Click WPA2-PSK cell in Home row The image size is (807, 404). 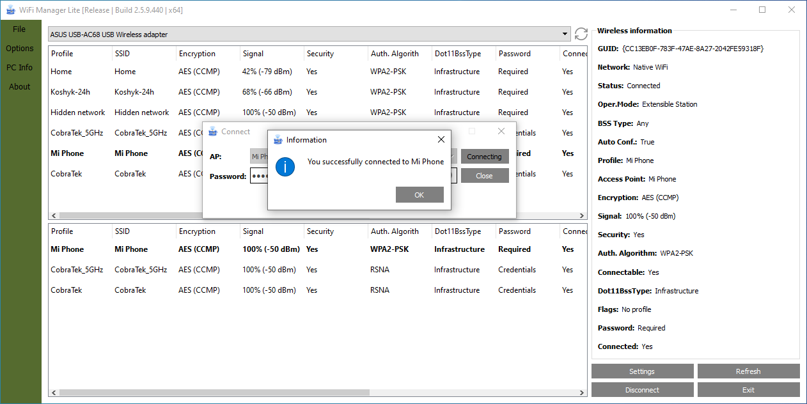click(x=388, y=72)
